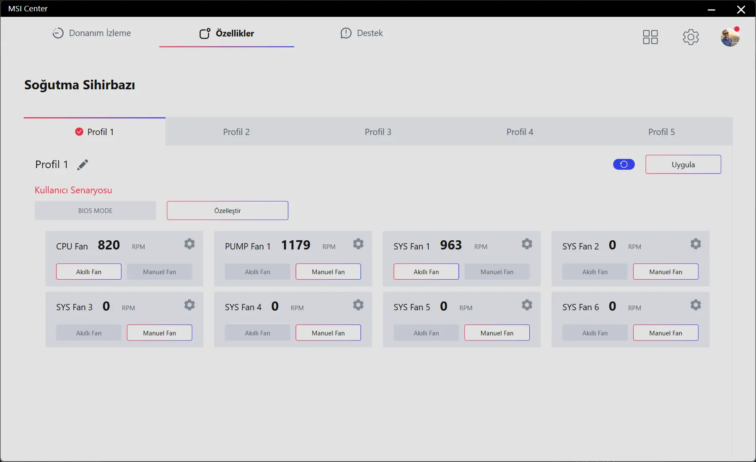Open the Destek tab
Image resolution: width=756 pixels, height=462 pixels.
(362, 33)
